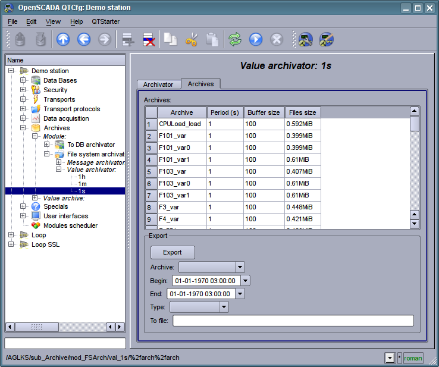Click the Archives box icon in tree

(36, 128)
